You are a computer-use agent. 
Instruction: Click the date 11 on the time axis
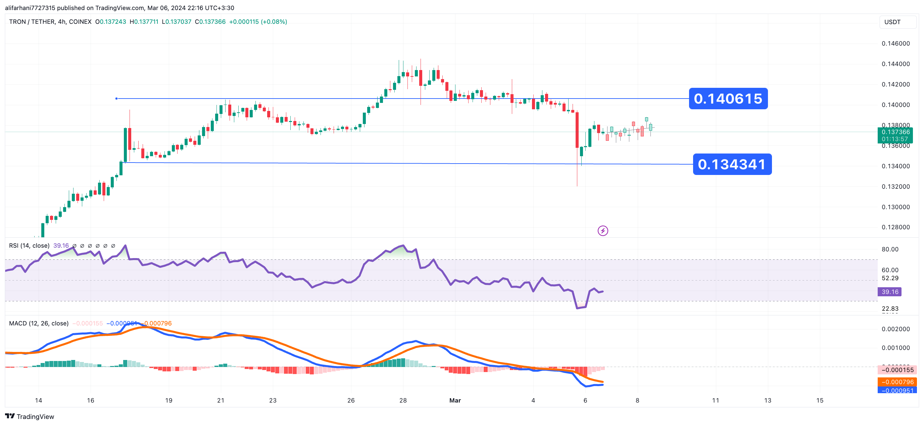pyautogui.click(x=716, y=401)
